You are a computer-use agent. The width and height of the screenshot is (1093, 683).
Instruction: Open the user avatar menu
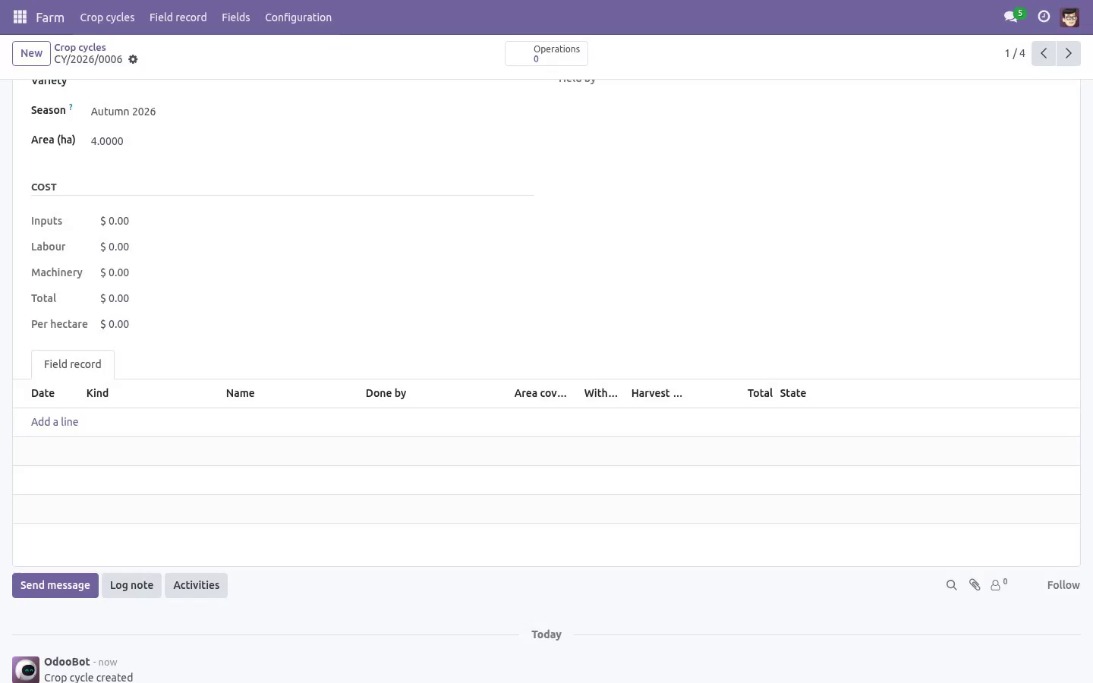[1069, 17]
